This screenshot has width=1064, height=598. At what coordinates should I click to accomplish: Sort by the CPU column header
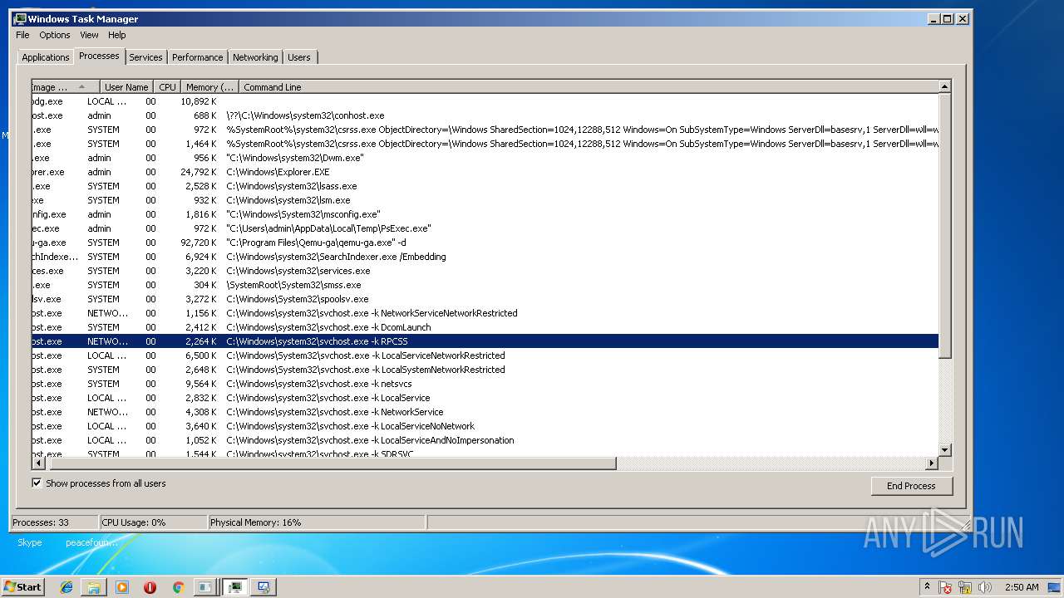pyautogui.click(x=167, y=86)
